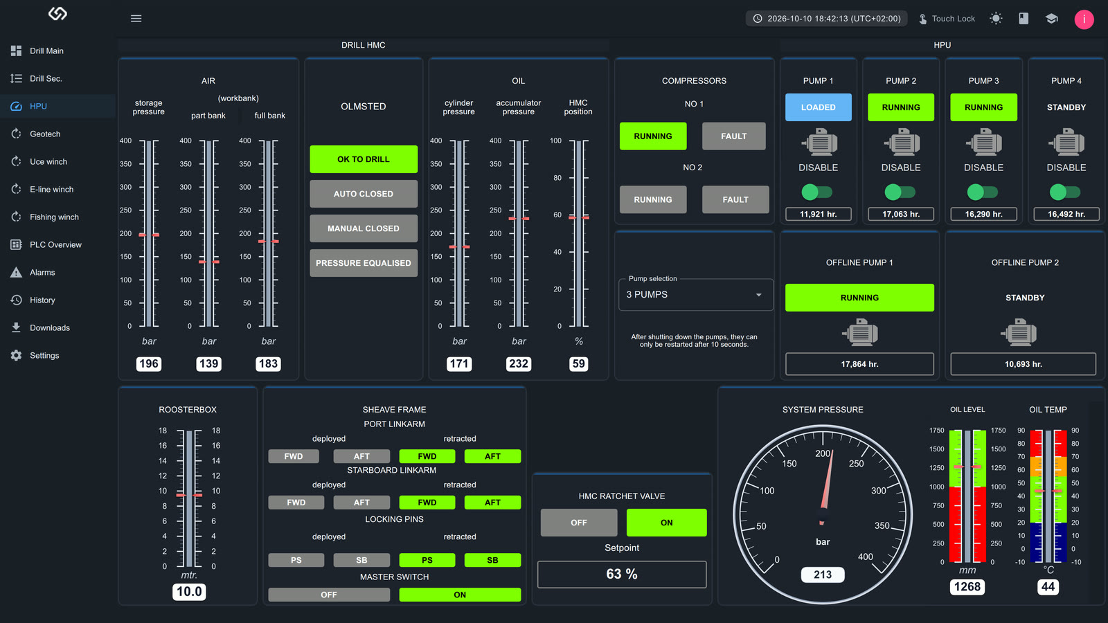The image size is (1108, 623).
Task: Click the rooster box height gauge
Action: pyautogui.click(x=189, y=498)
